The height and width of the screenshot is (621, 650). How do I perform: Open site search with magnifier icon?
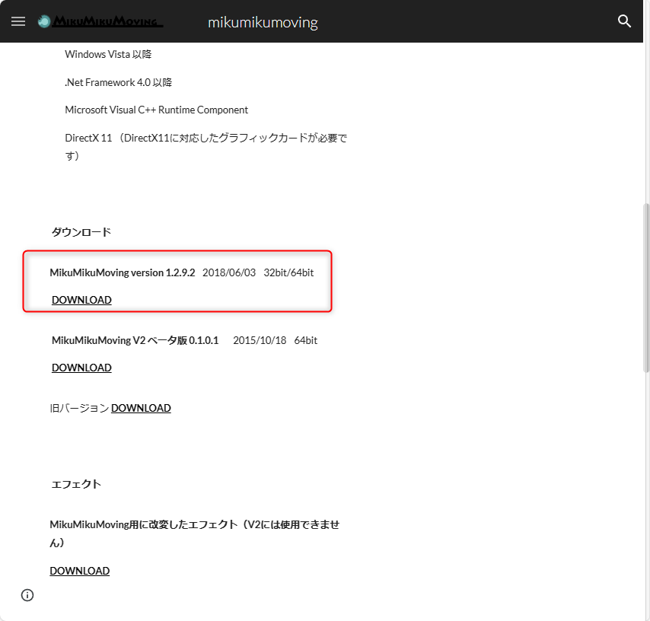coord(624,21)
